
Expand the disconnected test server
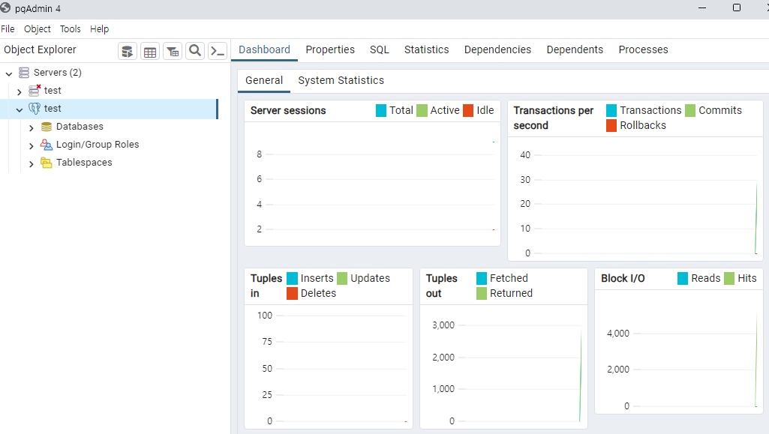coord(19,91)
